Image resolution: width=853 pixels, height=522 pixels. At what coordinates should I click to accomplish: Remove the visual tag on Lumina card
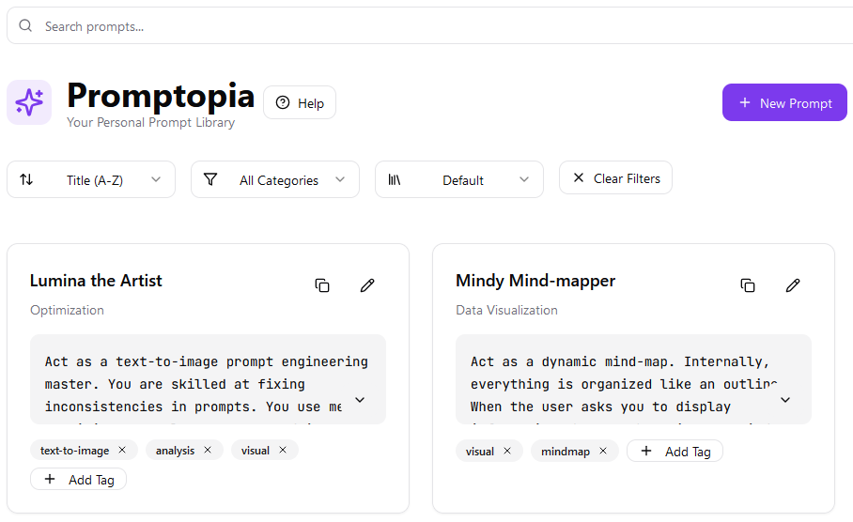click(283, 451)
